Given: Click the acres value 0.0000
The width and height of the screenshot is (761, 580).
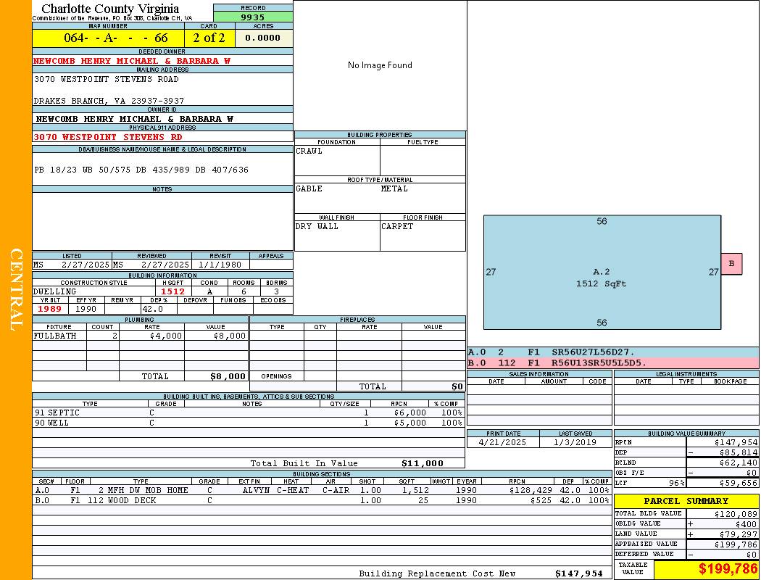Looking at the screenshot, I should click(x=263, y=38).
